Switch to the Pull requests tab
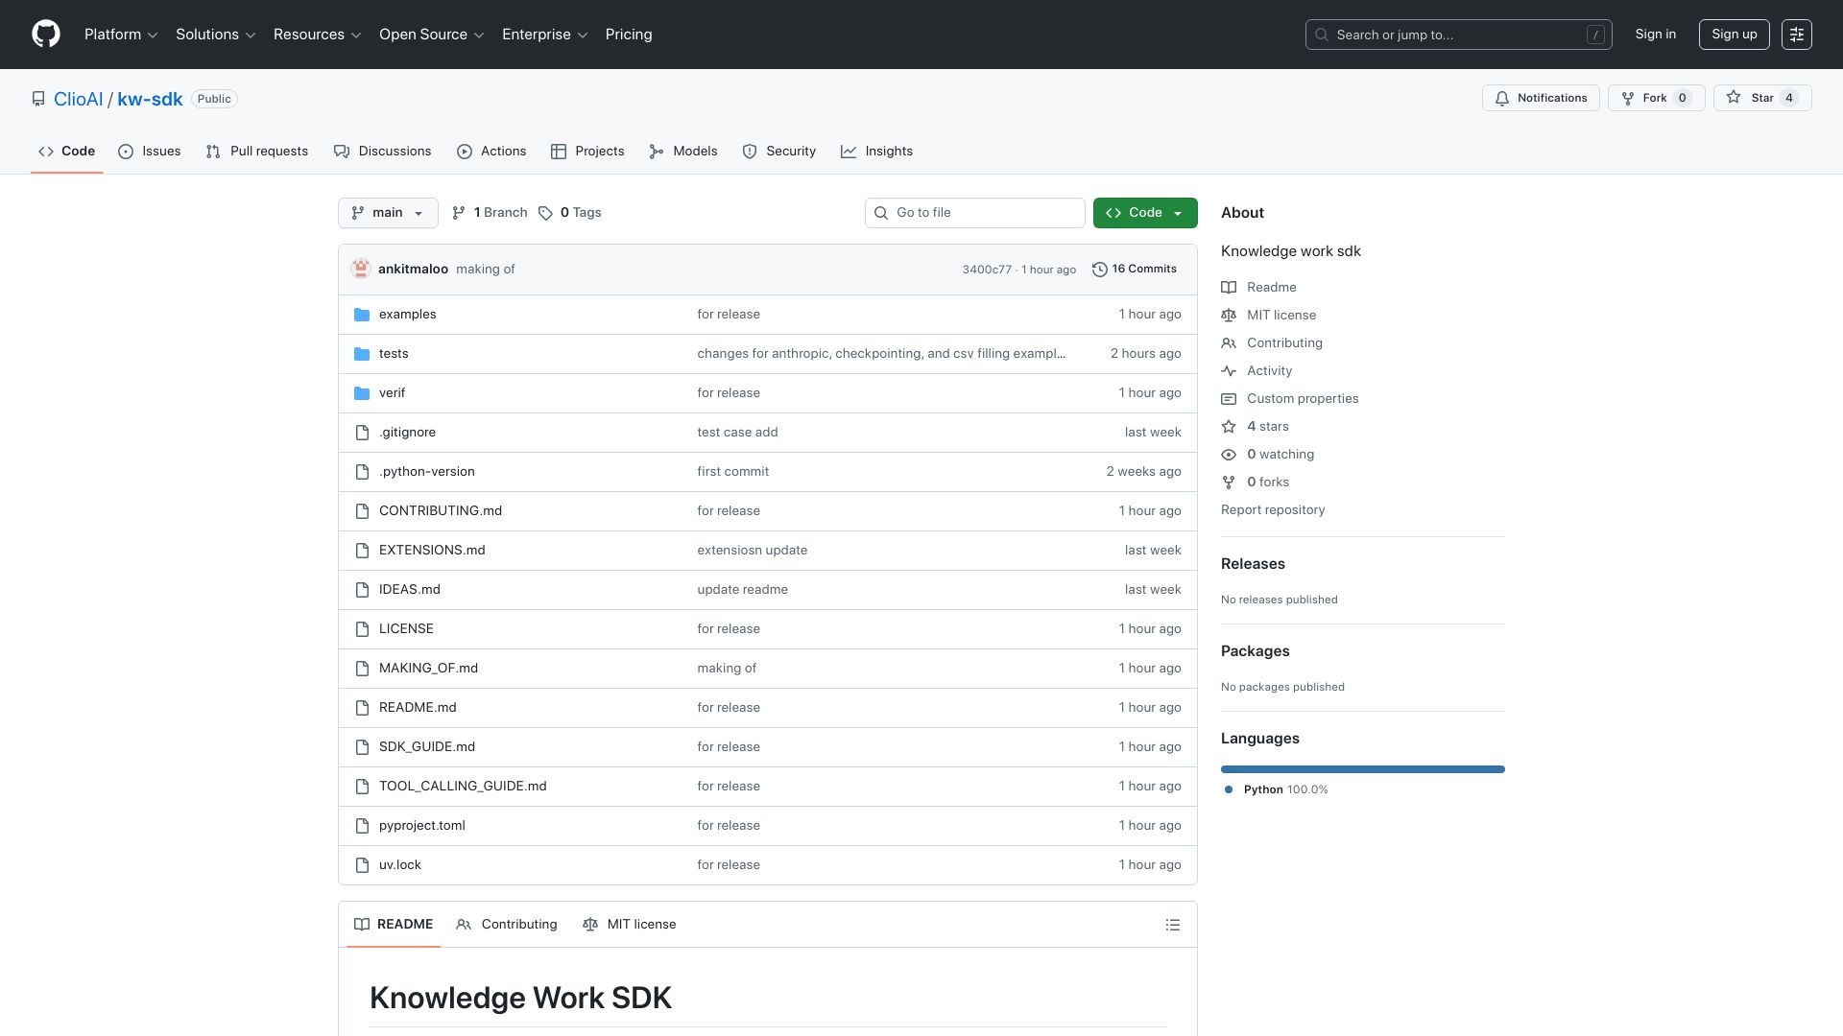This screenshot has height=1036, width=1843. 257,152
